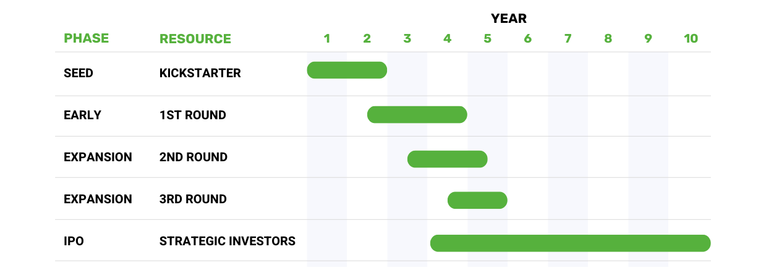
Task: Select year 1 column label
Action: [x=327, y=38]
